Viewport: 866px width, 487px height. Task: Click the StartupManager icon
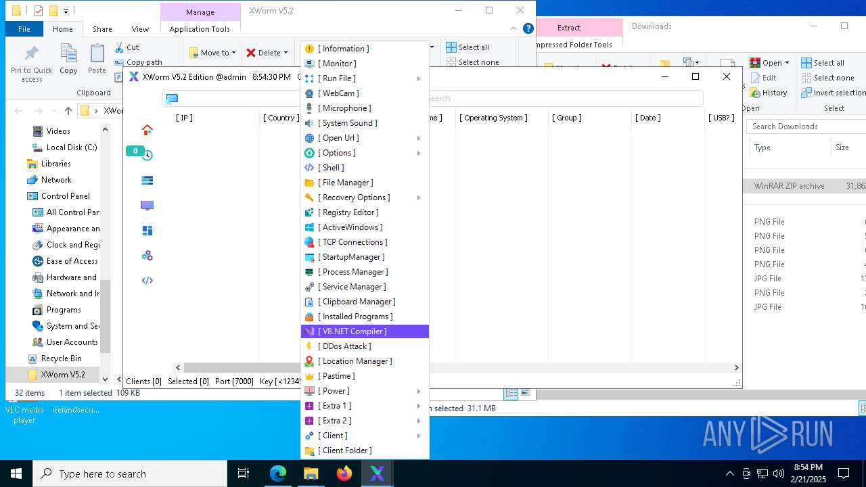pyautogui.click(x=309, y=257)
